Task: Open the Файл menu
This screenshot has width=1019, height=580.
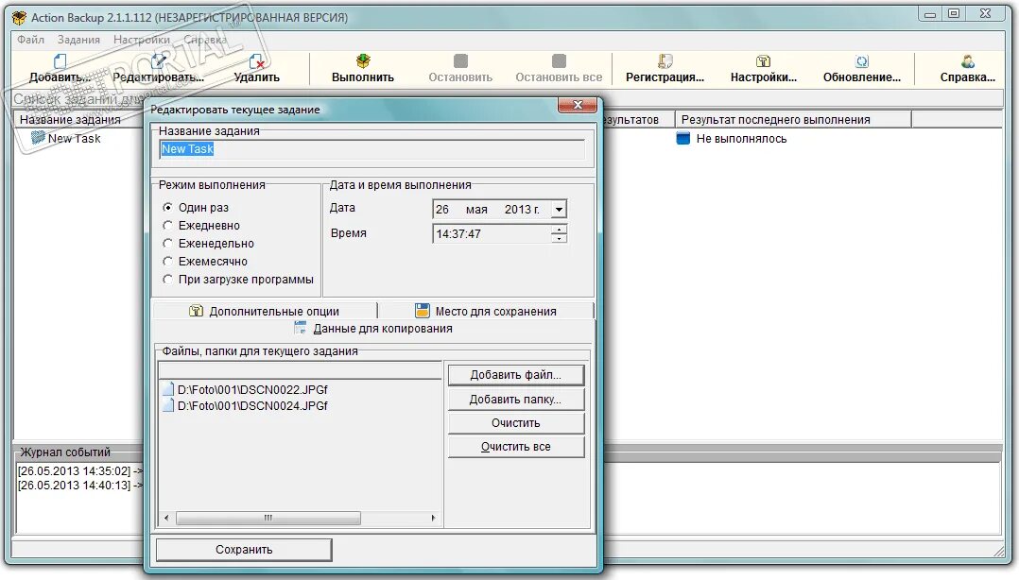Action: 30,40
